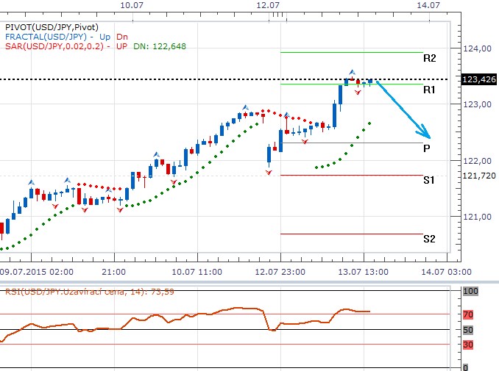The height and width of the screenshot is (371, 499).
Task: Select the R2 resistance level label
Action: [x=429, y=58]
